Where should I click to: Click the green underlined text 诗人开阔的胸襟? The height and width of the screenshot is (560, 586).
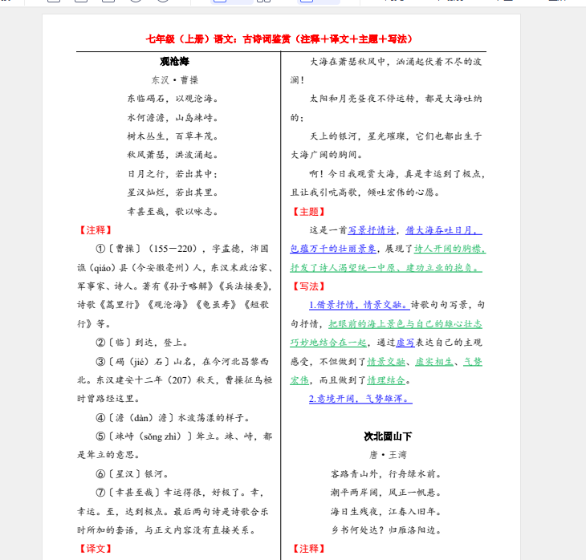pyautogui.click(x=449, y=249)
